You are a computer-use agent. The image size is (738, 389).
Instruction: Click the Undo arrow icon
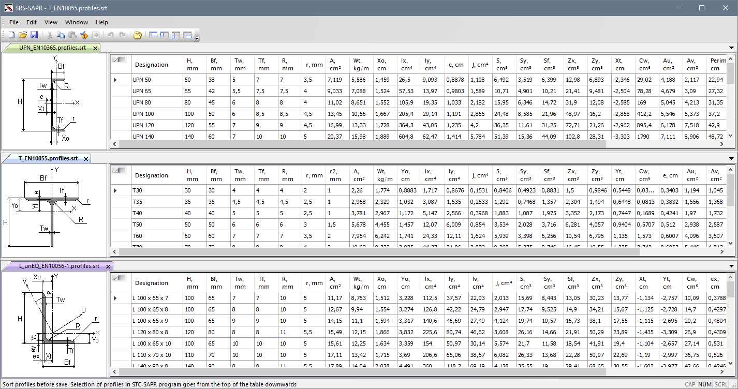click(x=110, y=35)
